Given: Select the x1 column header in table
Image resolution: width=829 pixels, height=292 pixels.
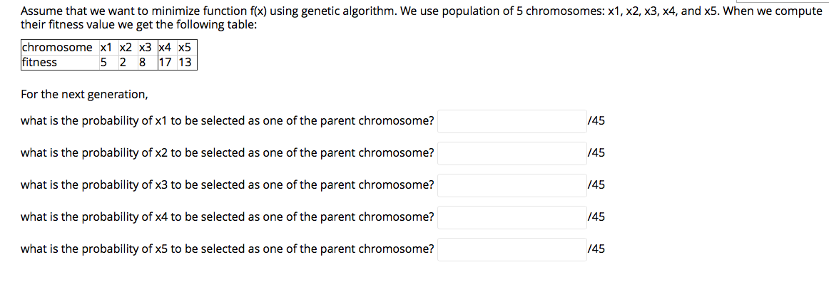Looking at the screenshot, I should point(107,48).
